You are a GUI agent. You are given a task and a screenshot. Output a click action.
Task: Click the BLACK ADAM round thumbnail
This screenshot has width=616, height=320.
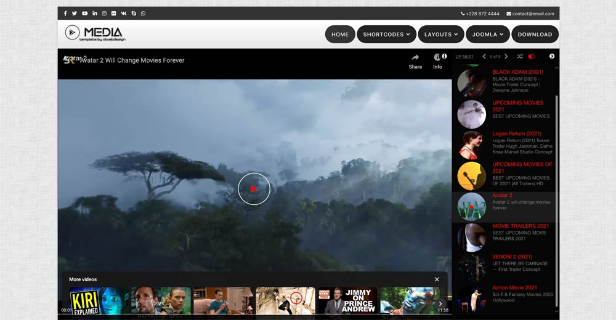coord(471,84)
